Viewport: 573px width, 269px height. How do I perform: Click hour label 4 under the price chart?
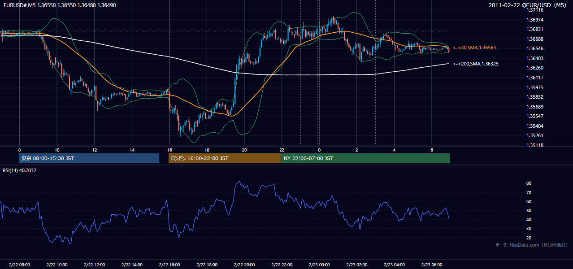(x=395, y=150)
